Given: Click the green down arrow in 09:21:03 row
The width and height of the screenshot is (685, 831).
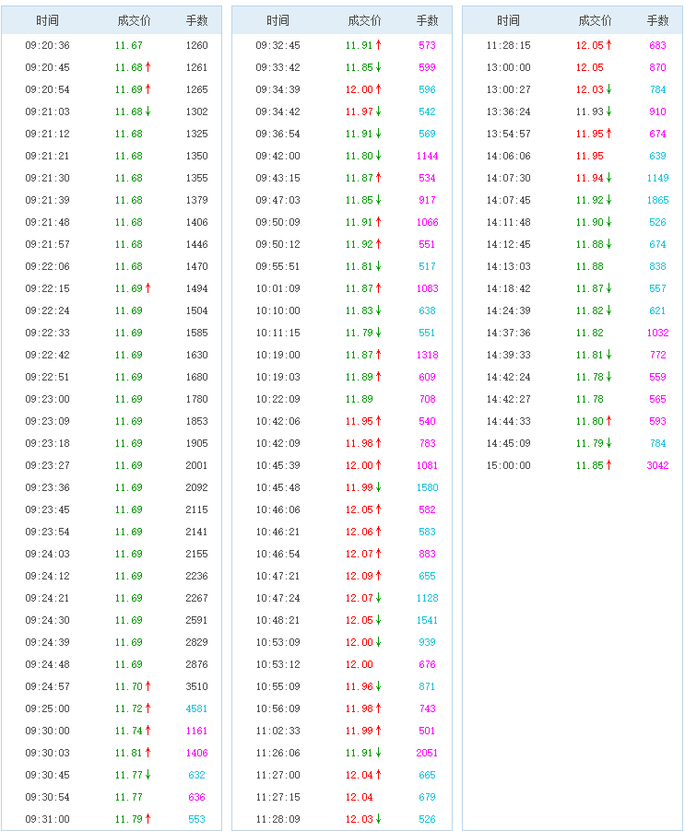Looking at the screenshot, I should [x=148, y=111].
